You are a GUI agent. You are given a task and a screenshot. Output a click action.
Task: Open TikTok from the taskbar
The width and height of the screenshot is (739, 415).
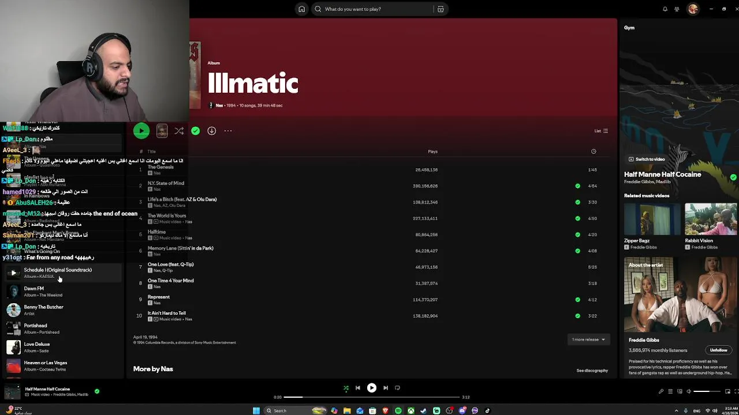(487, 410)
